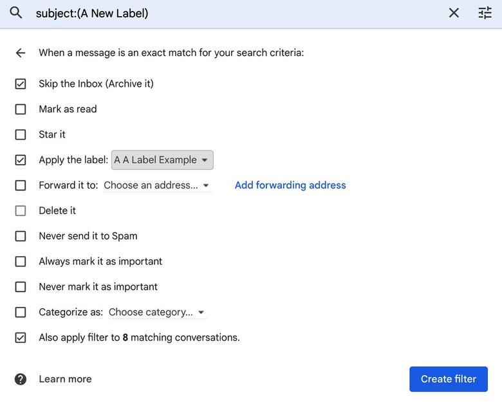Toggle the Apply the label checkbox
The height and width of the screenshot is (406, 502).
[x=21, y=160]
